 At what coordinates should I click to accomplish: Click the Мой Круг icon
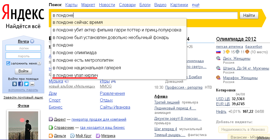coord(72,136)
